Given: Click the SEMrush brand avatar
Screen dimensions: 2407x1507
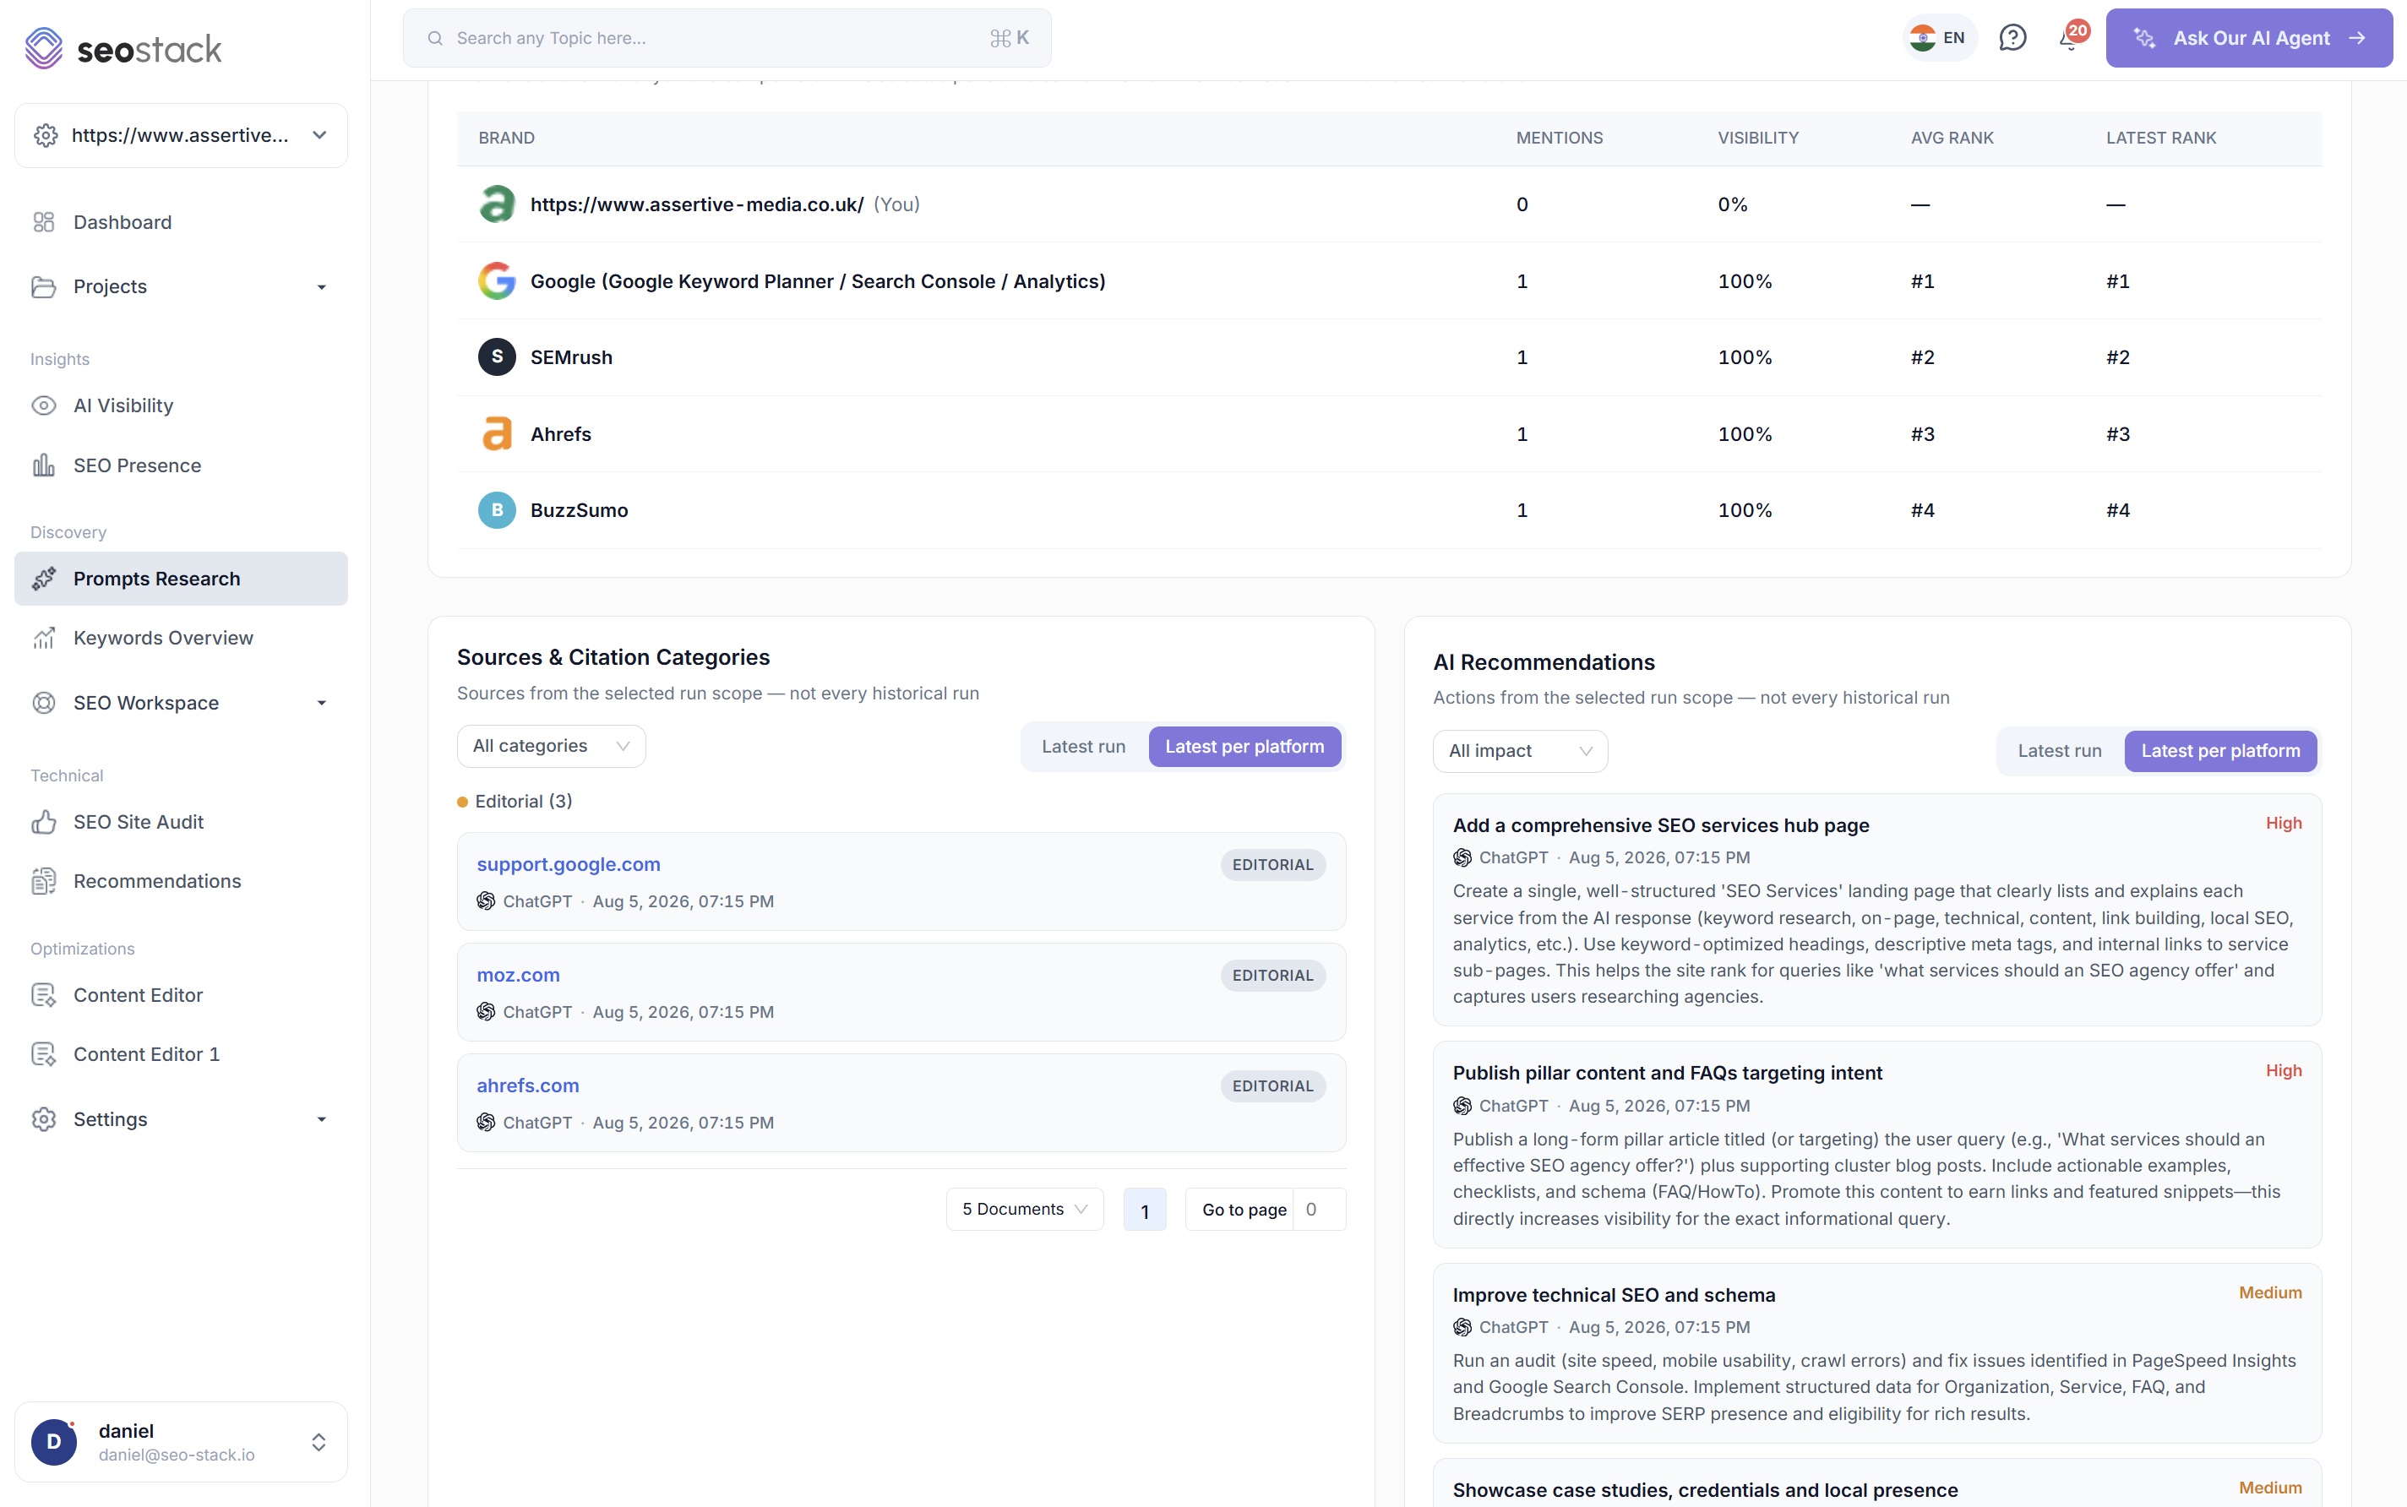Looking at the screenshot, I should [496, 356].
